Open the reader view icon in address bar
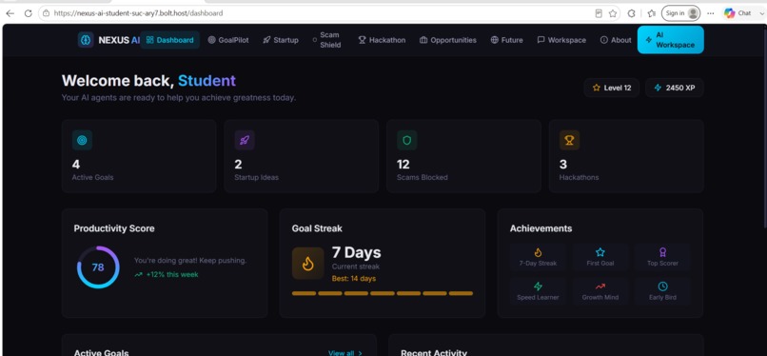The width and height of the screenshot is (767, 356). point(599,13)
